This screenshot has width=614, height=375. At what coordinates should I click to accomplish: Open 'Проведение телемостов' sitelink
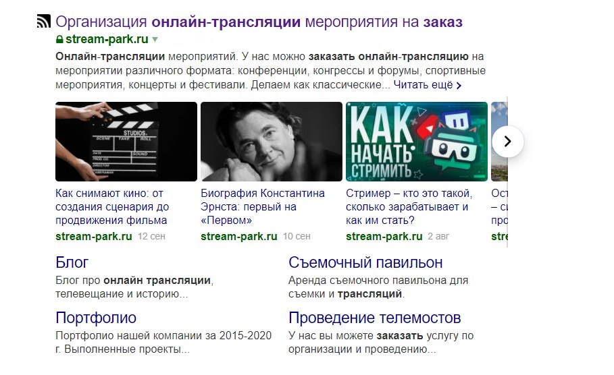[375, 318]
